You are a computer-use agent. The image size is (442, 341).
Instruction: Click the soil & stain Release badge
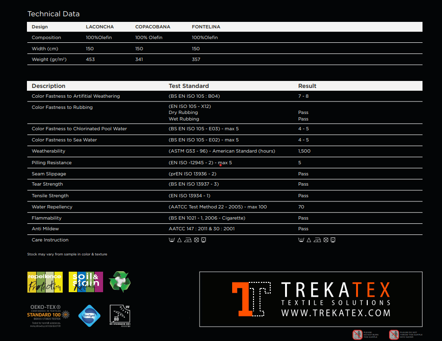pyautogui.click(x=86, y=282)
